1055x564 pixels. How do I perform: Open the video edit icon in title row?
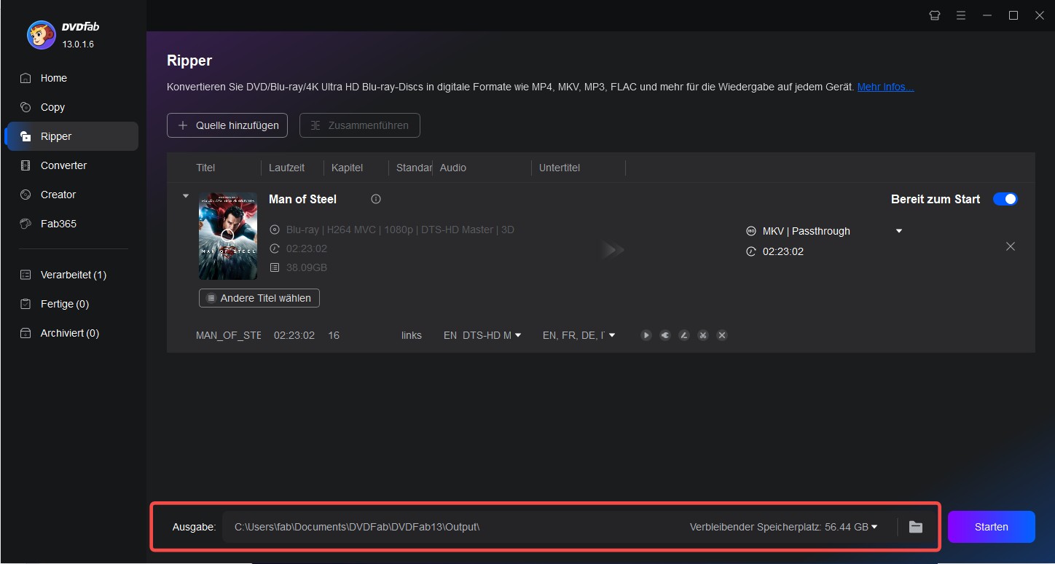pos(684,335)
